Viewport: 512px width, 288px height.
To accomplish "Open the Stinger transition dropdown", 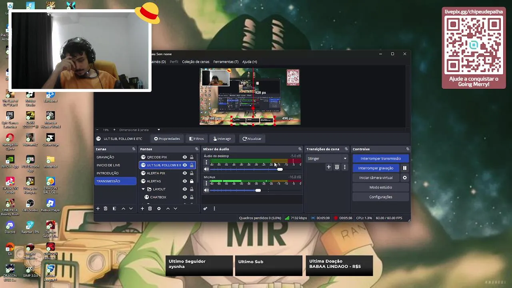I will (327, 158).
